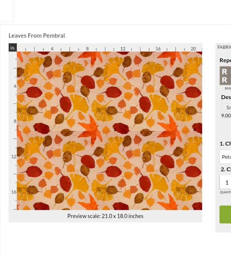The height and width of the screenshot is (255, 231).
Task: Open the Petal fabric type dropdown
Action: pos(226,157)
